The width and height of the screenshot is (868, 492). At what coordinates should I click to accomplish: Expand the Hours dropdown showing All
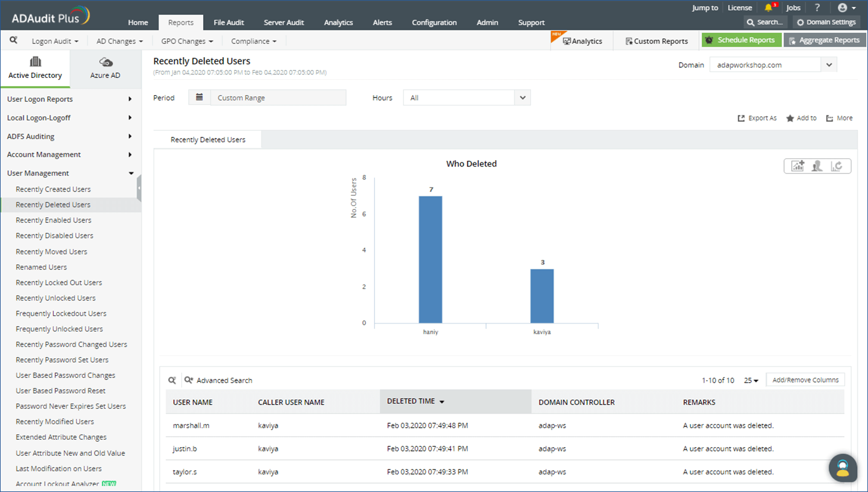521,97
